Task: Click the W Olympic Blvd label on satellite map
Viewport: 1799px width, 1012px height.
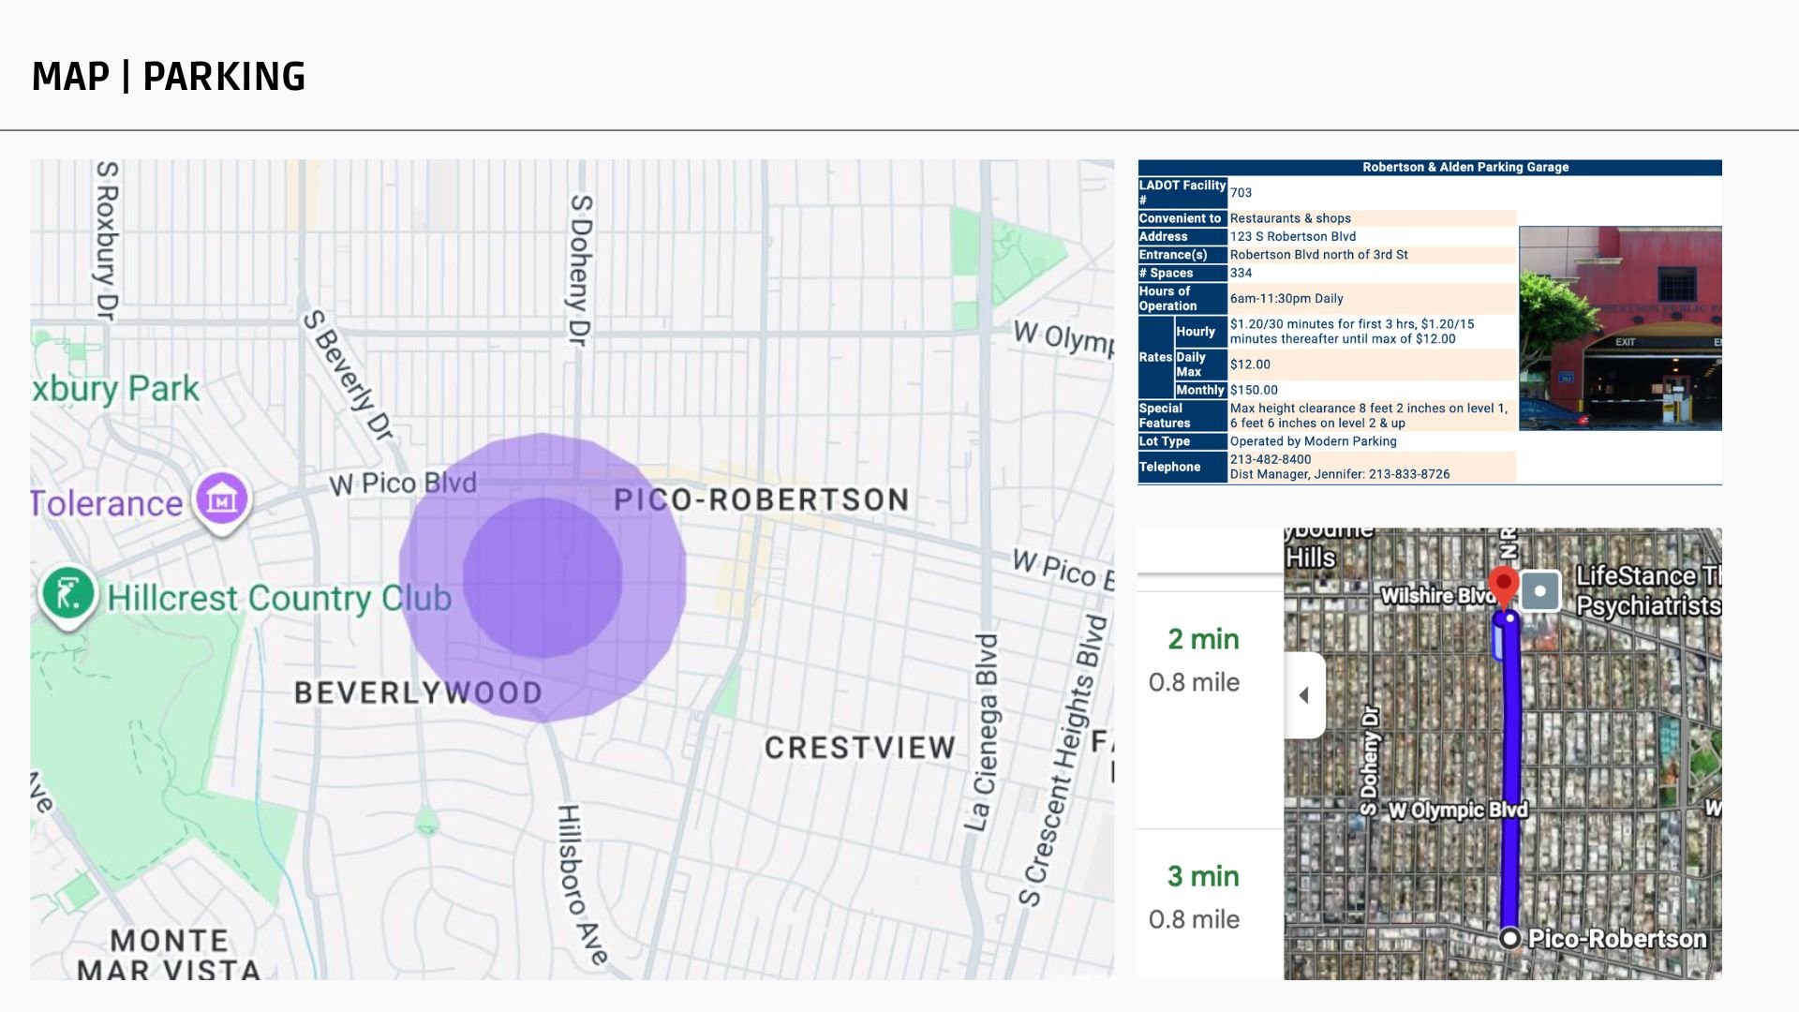Action: coord(1458,810)
